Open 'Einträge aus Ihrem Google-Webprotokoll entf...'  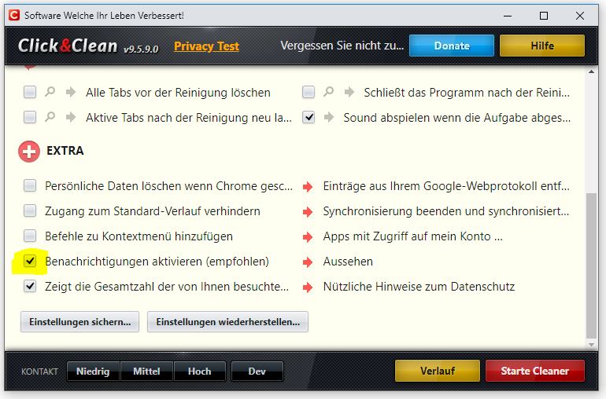pos(446,186)
